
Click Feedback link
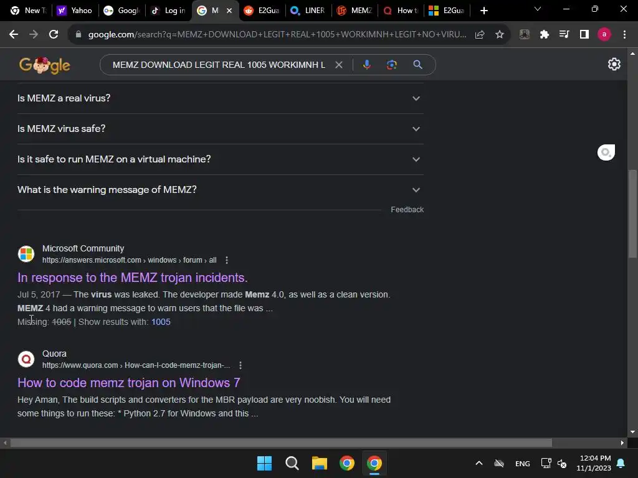(407, 210)
